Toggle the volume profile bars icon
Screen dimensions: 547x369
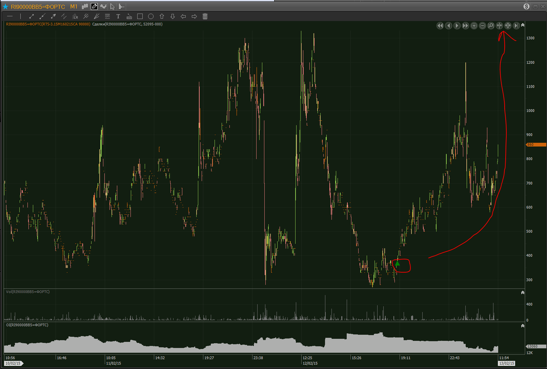[x=121, y=6]
